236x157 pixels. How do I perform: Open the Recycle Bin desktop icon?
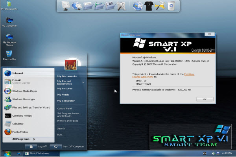pyautogui.click(x=9, y=56)
